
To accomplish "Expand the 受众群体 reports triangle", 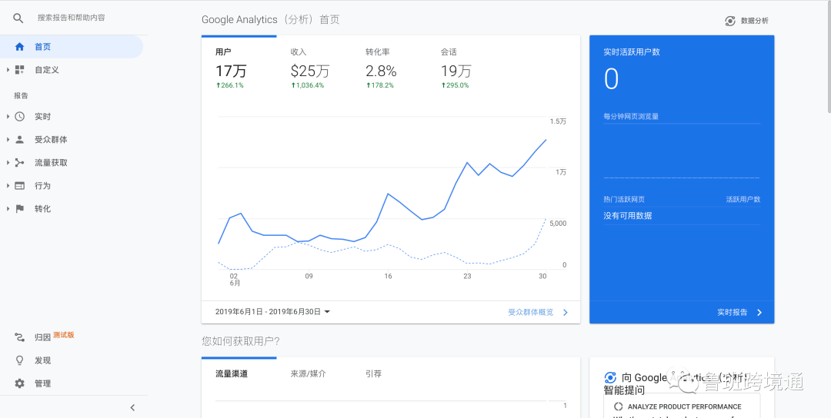I will [x=8, y=140].
